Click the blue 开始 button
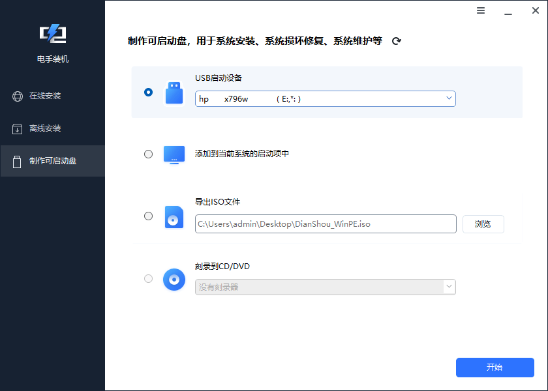 coord(495,368)
